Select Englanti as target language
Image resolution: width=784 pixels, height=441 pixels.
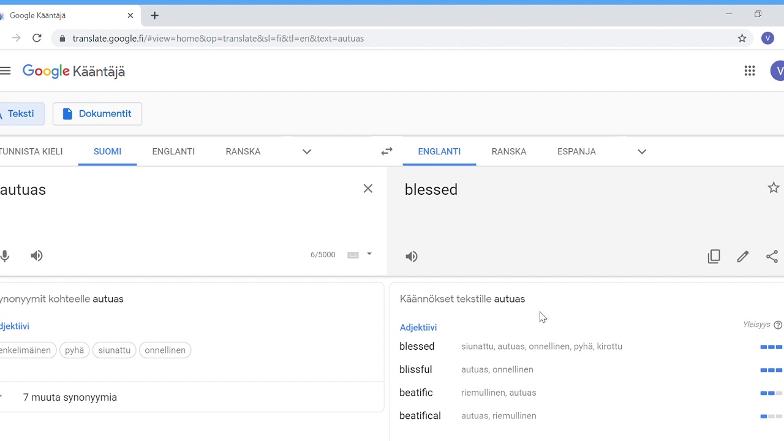[439, 151]
